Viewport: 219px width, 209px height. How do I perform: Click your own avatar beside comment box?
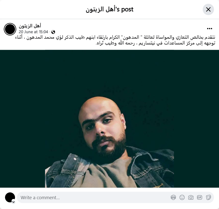click(x=10, y=197)
